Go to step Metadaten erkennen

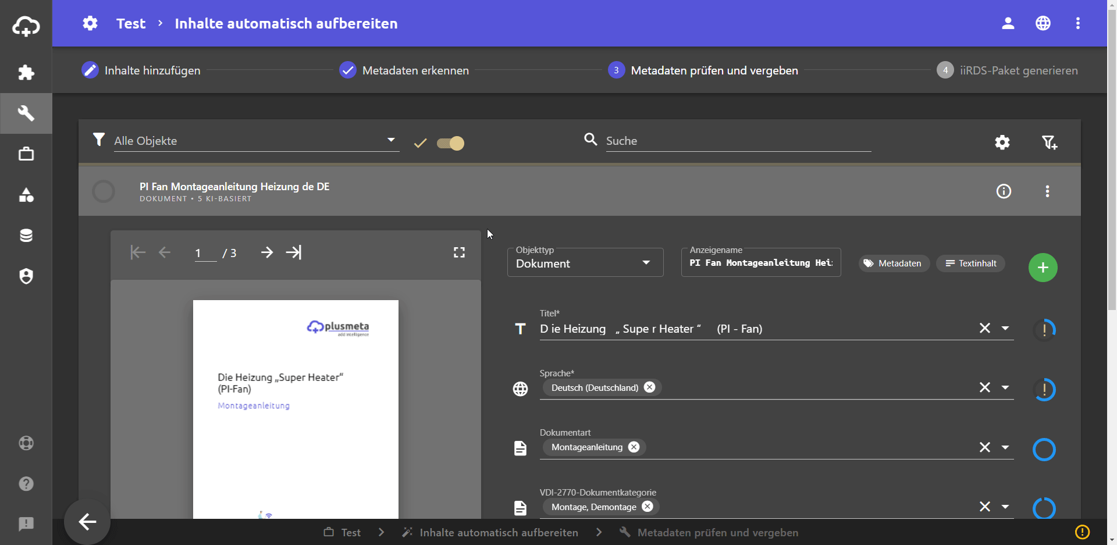[404, 70]
